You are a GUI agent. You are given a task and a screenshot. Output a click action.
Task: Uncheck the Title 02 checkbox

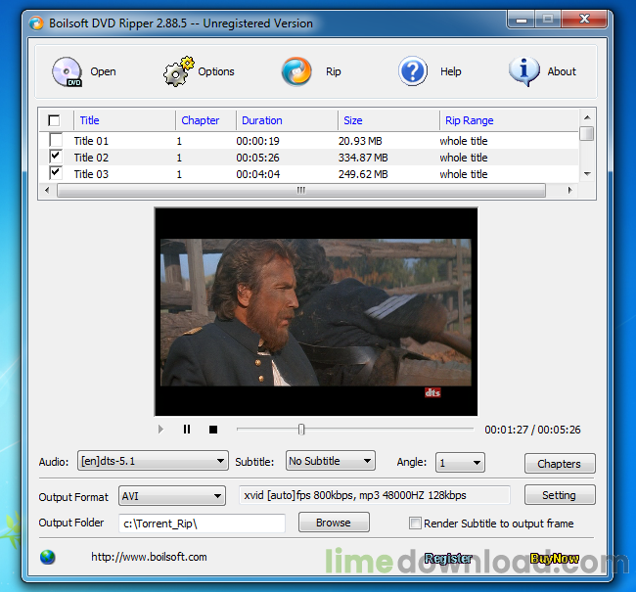tap(55, 157)
